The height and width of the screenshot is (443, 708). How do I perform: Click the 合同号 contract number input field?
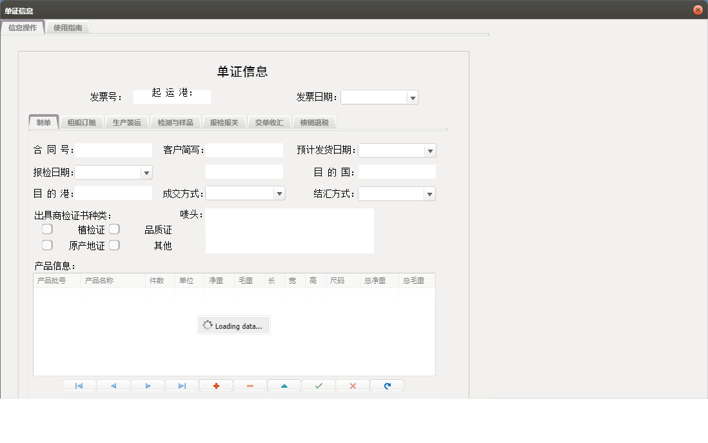(113, 150)
